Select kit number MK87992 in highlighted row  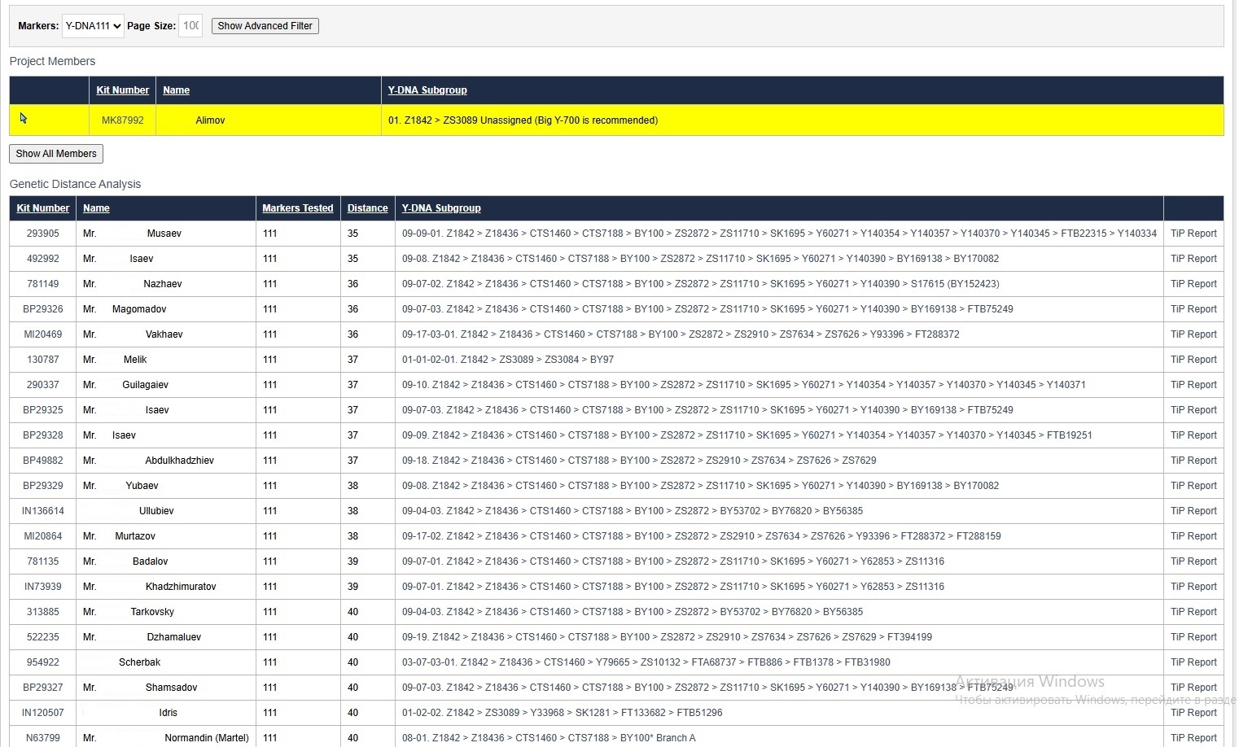[x=122, y=120]
